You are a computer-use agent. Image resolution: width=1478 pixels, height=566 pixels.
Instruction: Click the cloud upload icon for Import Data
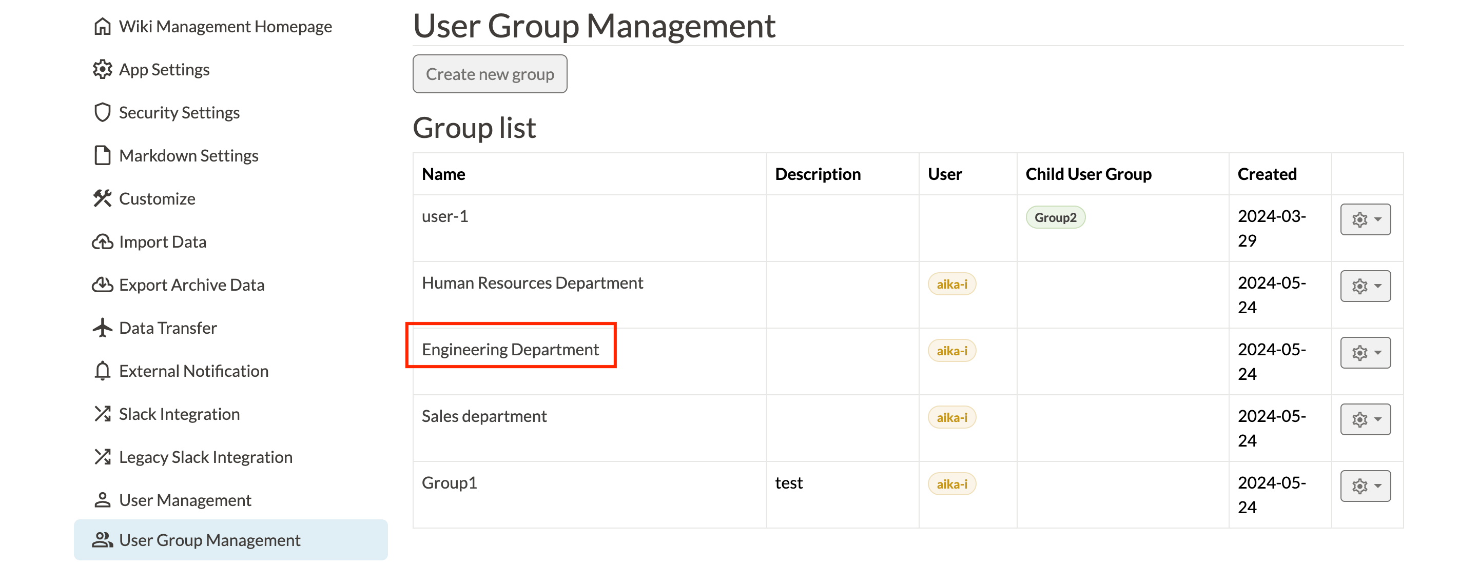[x=102, y=242]
